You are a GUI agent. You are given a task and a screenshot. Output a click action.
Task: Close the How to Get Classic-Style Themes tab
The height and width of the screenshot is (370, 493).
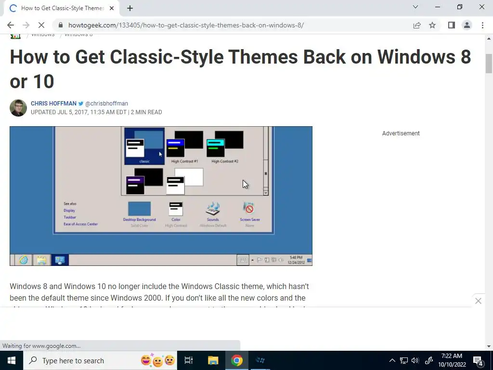(112, 9)
